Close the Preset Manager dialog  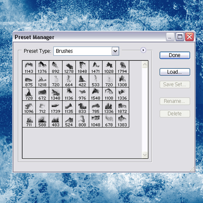[189, 37]
